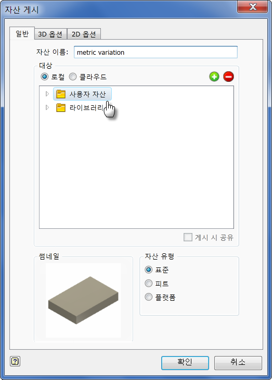272x380 pixels.
Task: Click the 사용자 자산 folder icon
Action: click(61, 94)
